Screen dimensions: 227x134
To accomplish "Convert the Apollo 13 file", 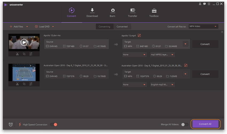I will tap(205, 44).
